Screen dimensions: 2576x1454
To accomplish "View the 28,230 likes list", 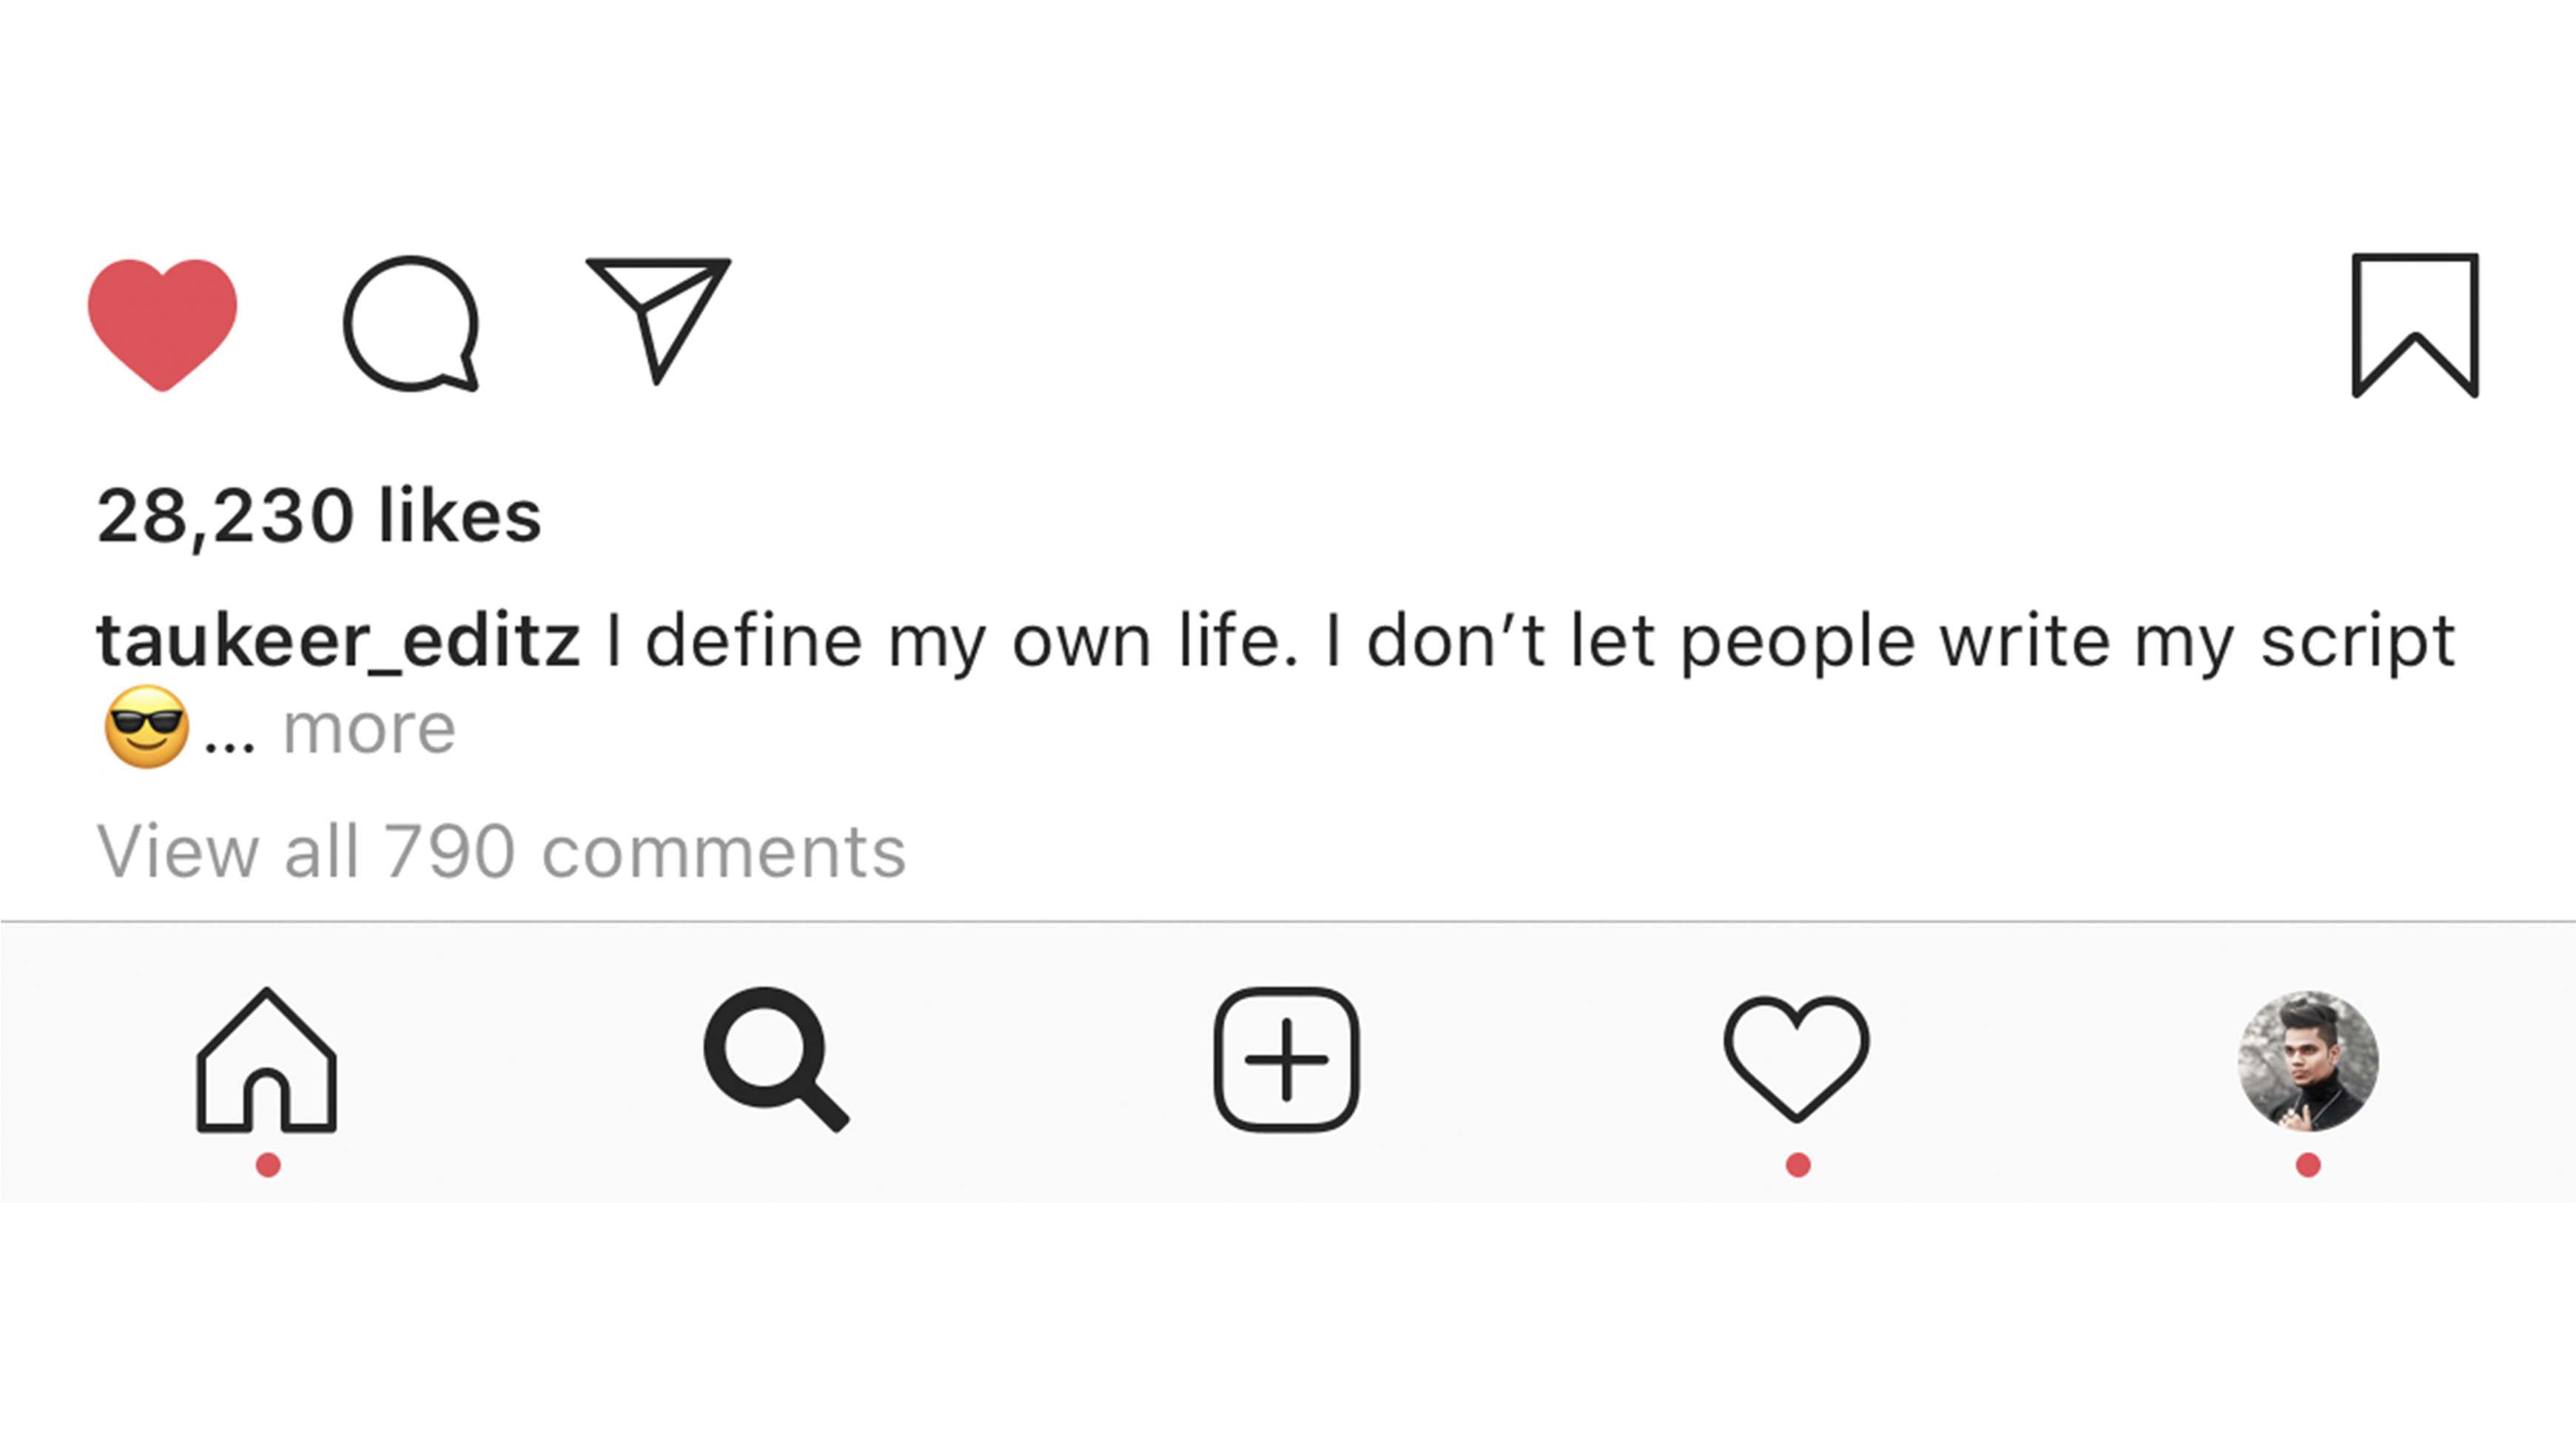I will point(319,517).
